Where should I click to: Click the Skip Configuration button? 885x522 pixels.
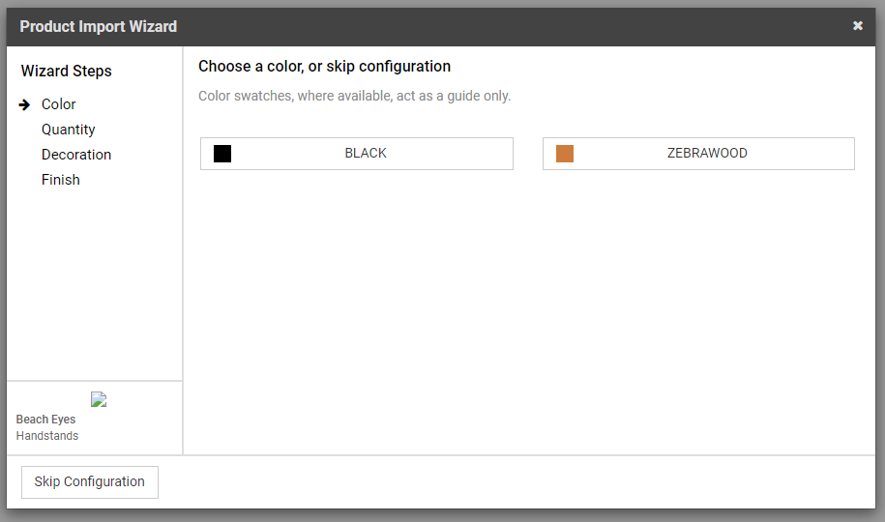click(x=90, y=482)
